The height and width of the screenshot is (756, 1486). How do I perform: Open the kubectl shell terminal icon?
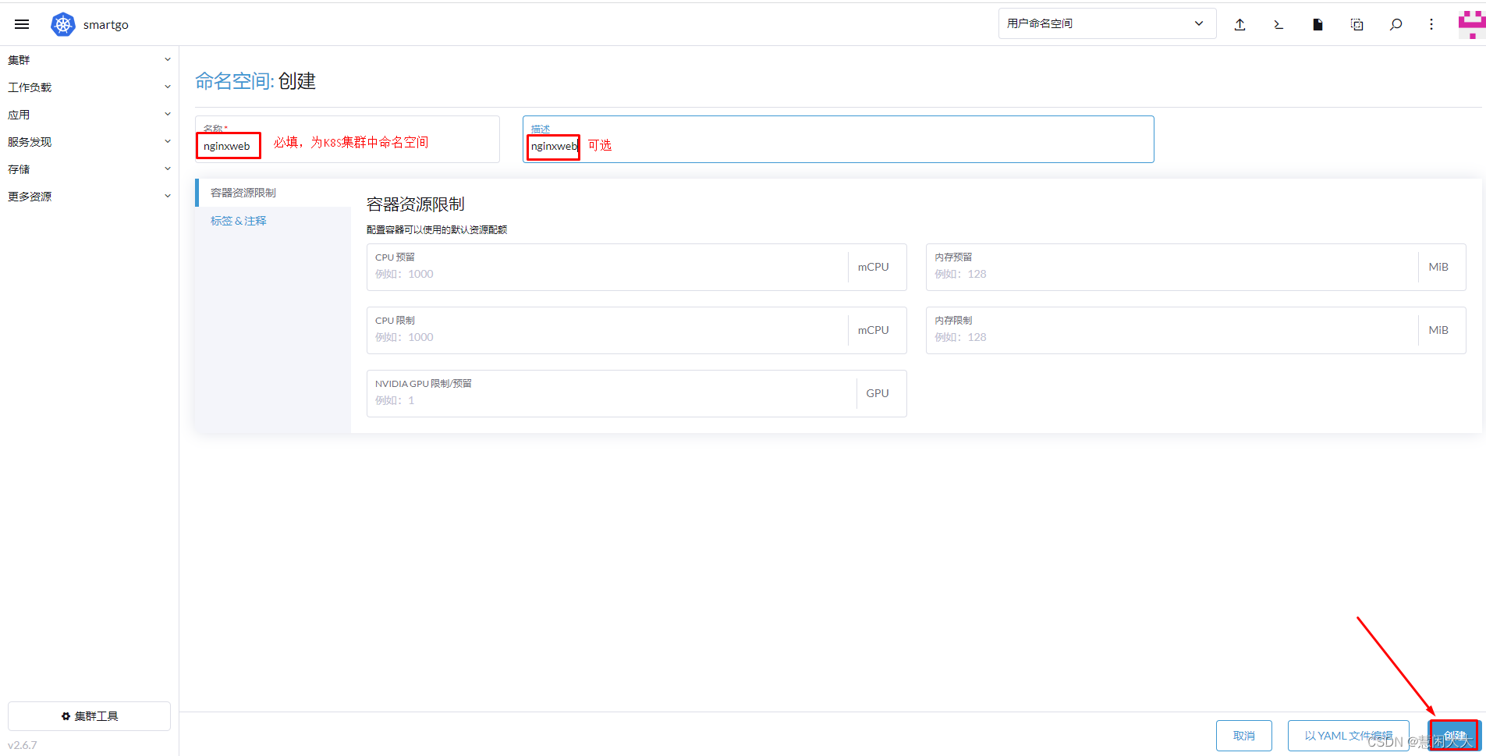pos(1279,24)
